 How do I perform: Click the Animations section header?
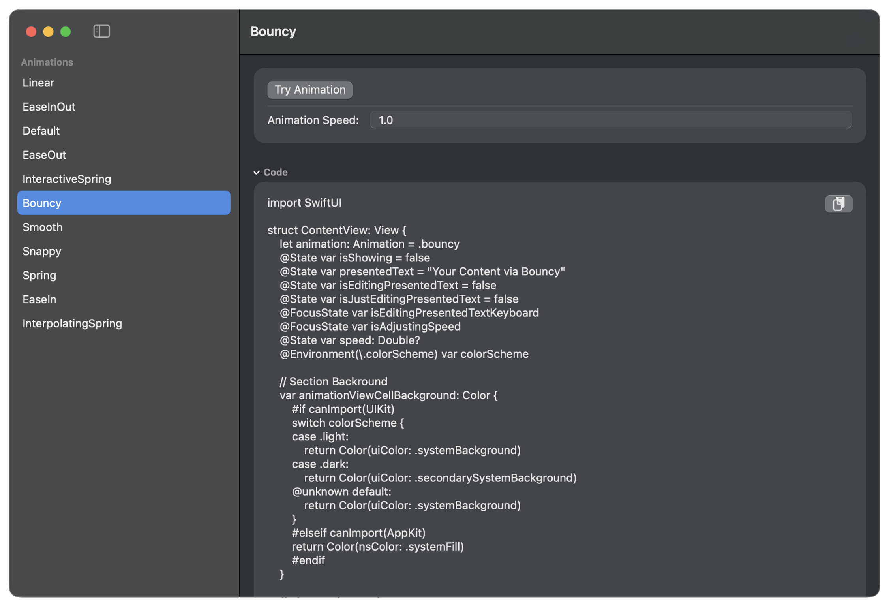pos(47,62)
